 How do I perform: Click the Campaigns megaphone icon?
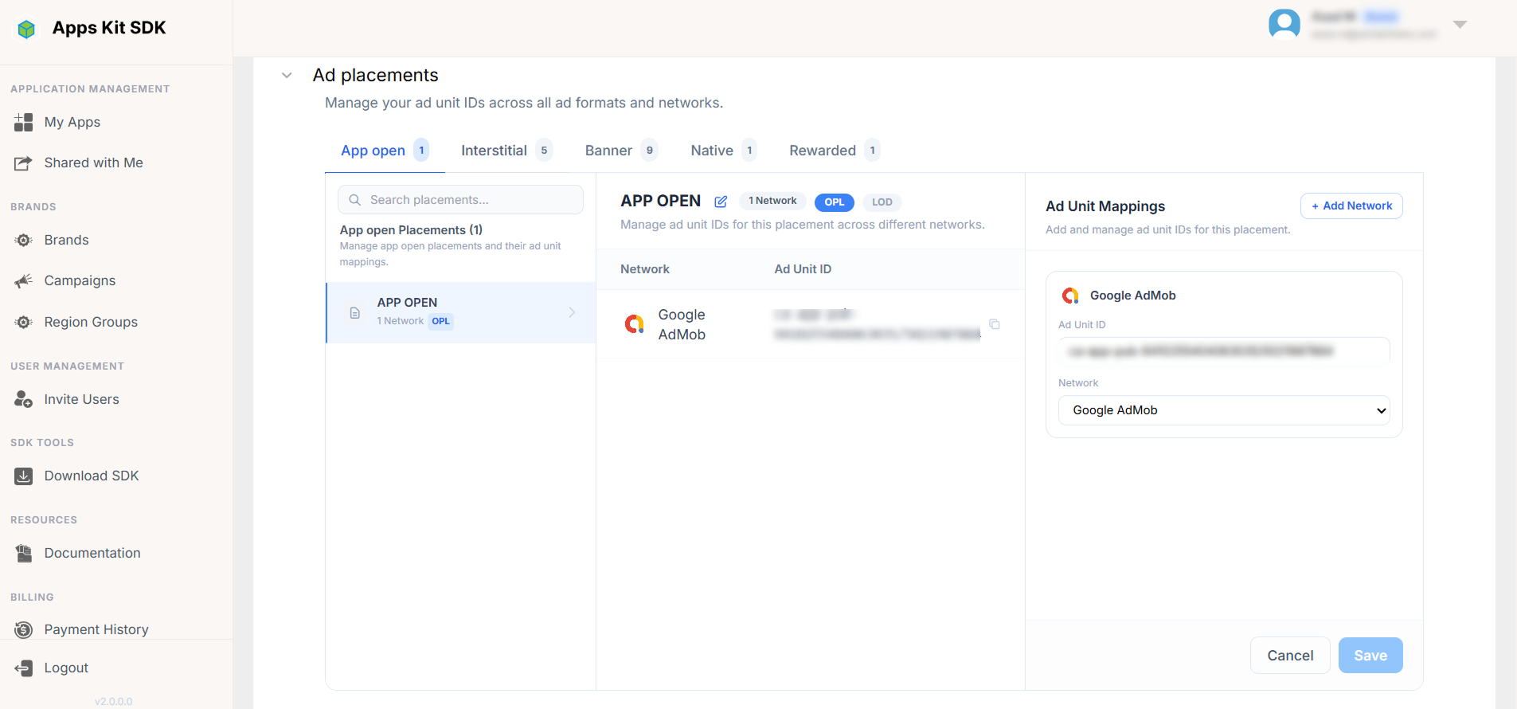click(24, 280)
